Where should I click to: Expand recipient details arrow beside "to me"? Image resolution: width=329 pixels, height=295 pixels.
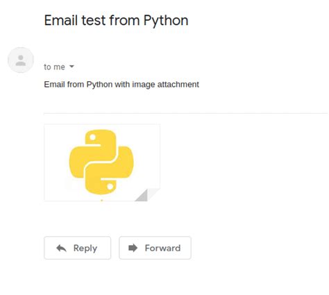click(x=71, y=67)
